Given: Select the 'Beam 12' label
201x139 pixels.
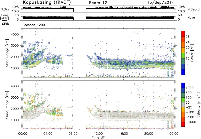Looking at the screenshot, I should (98, 3).
